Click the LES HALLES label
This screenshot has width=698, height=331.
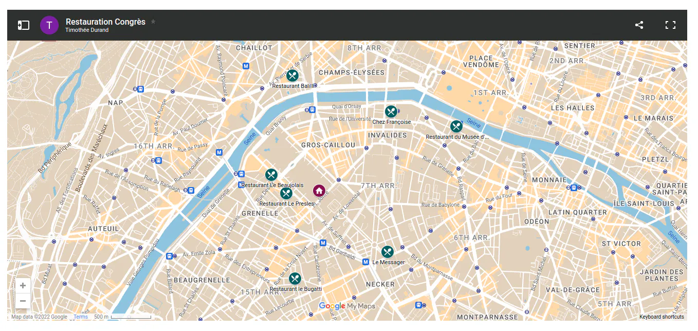pyautogui.click(x=573, y=108)
